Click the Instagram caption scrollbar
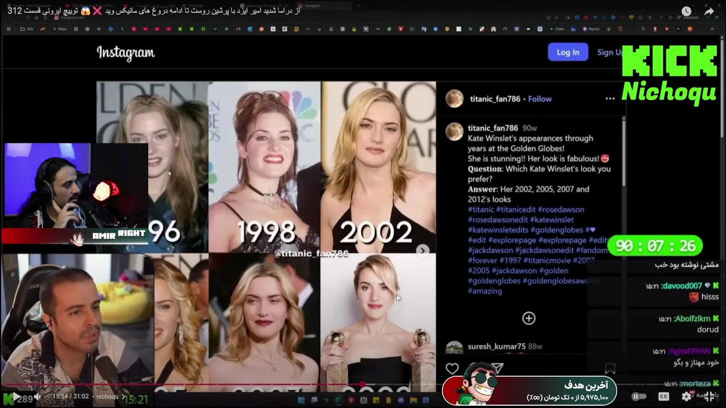The image size is (726, 408). point(624,151)
